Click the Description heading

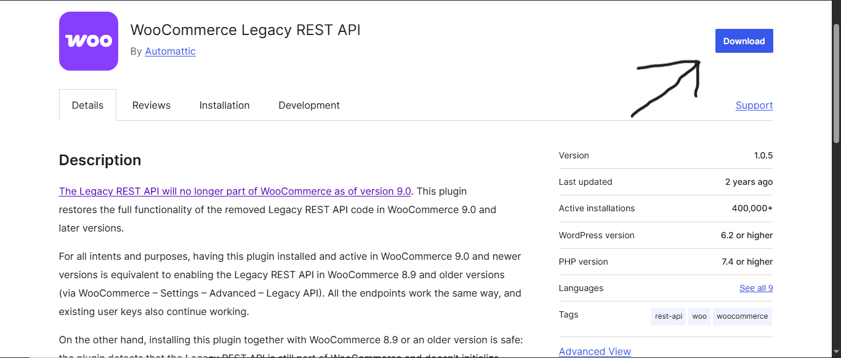click(100, 160)
